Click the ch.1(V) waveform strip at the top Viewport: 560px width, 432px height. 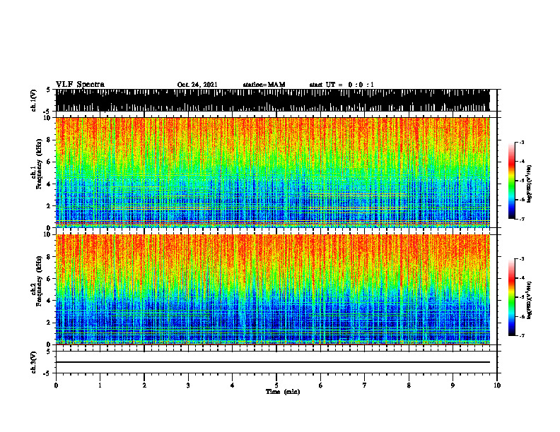[272, 100]
